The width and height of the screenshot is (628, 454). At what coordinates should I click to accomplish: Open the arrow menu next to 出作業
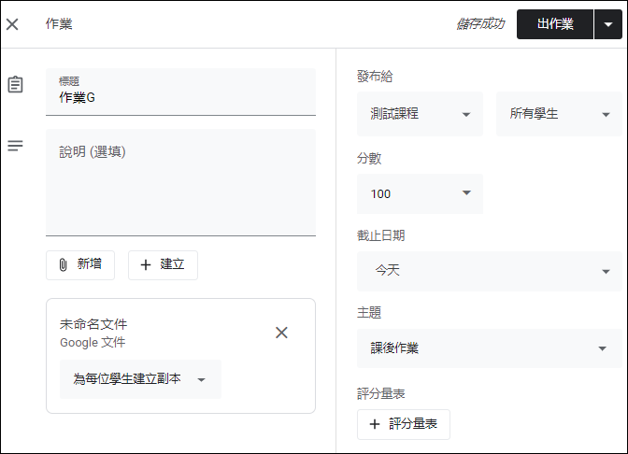(x=608, y=24)
